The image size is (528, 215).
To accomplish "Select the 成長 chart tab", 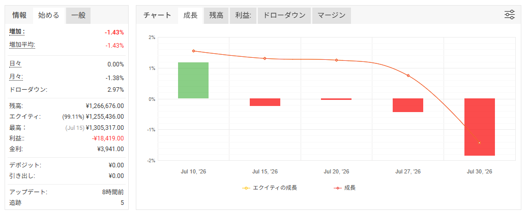I will [x=191, y=15].
